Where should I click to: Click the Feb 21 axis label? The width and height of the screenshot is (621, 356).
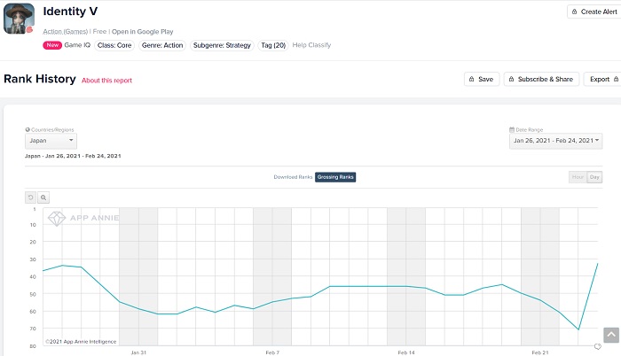[540, 352]
